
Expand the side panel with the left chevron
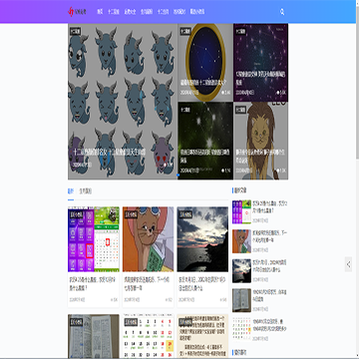click(348, 264)
